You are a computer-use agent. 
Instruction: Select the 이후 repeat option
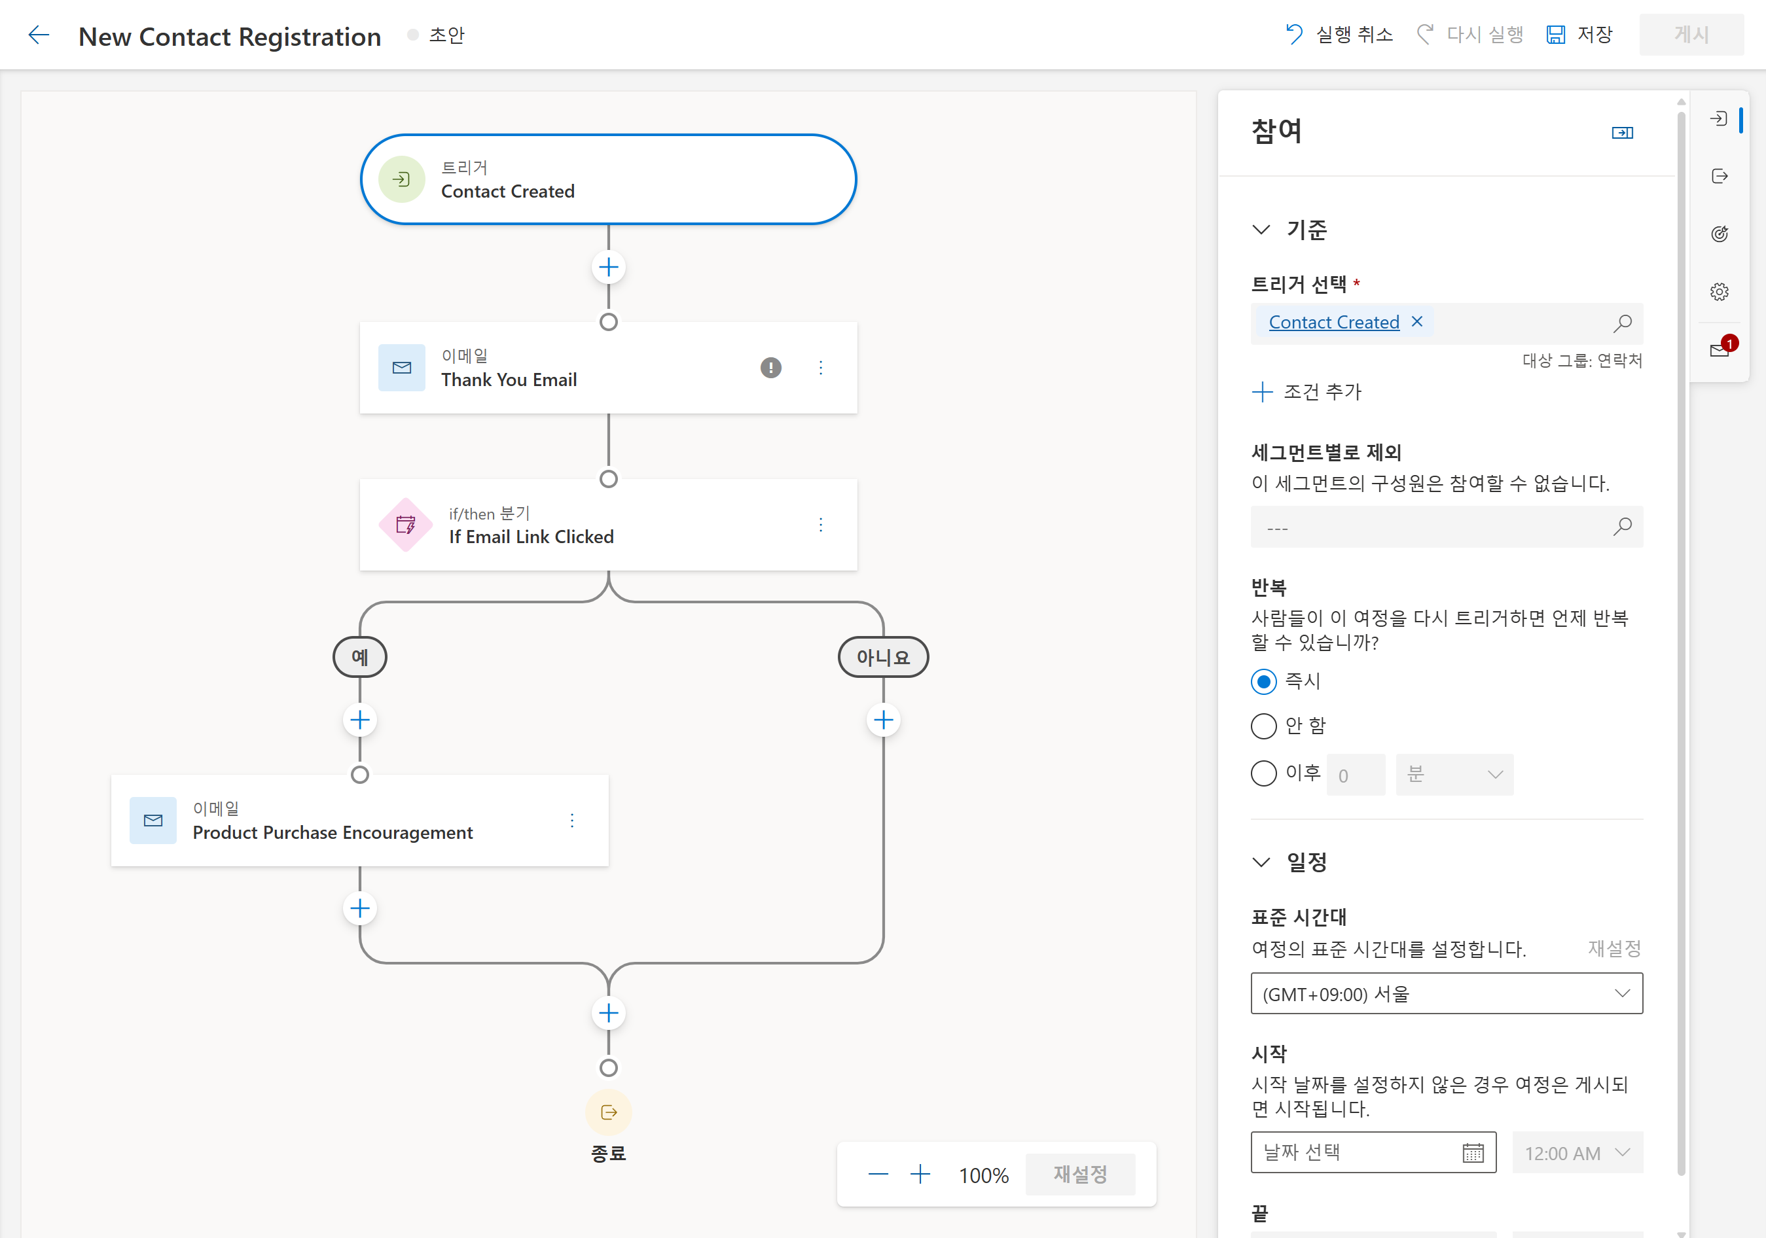click(1264, 773)
